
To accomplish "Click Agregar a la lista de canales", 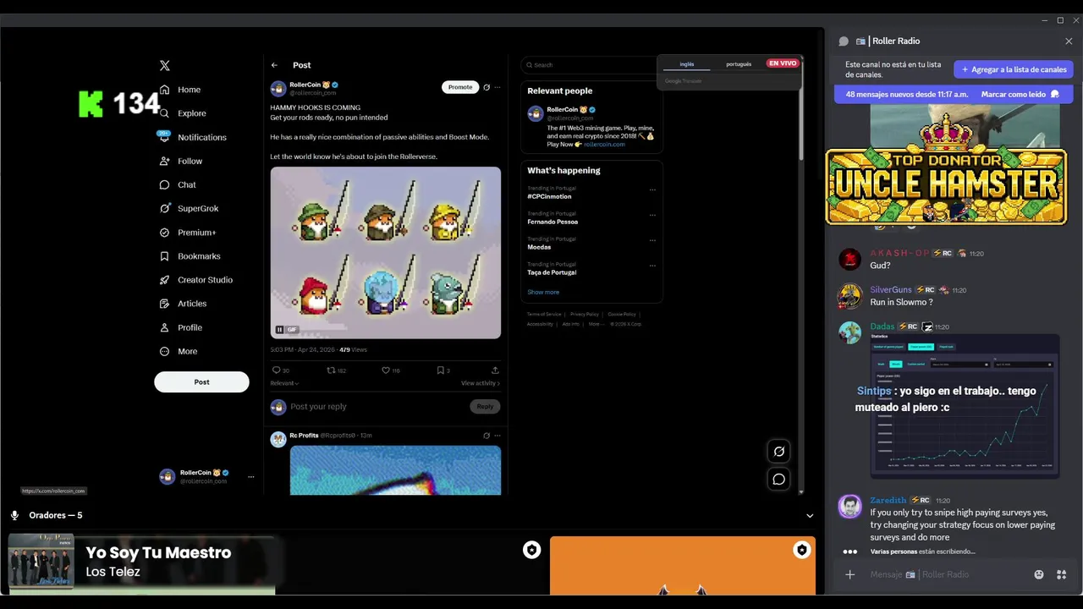I will point(1014,69).
